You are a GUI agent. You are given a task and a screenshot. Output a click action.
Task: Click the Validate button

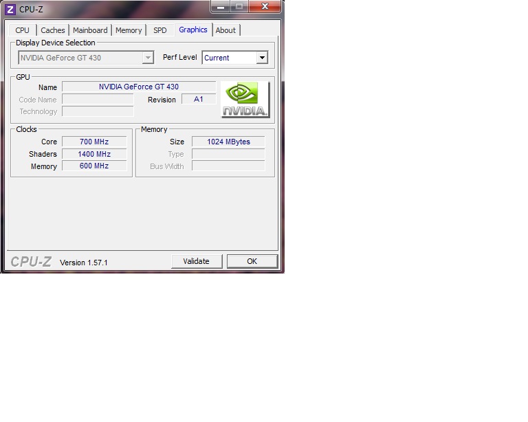197,261
